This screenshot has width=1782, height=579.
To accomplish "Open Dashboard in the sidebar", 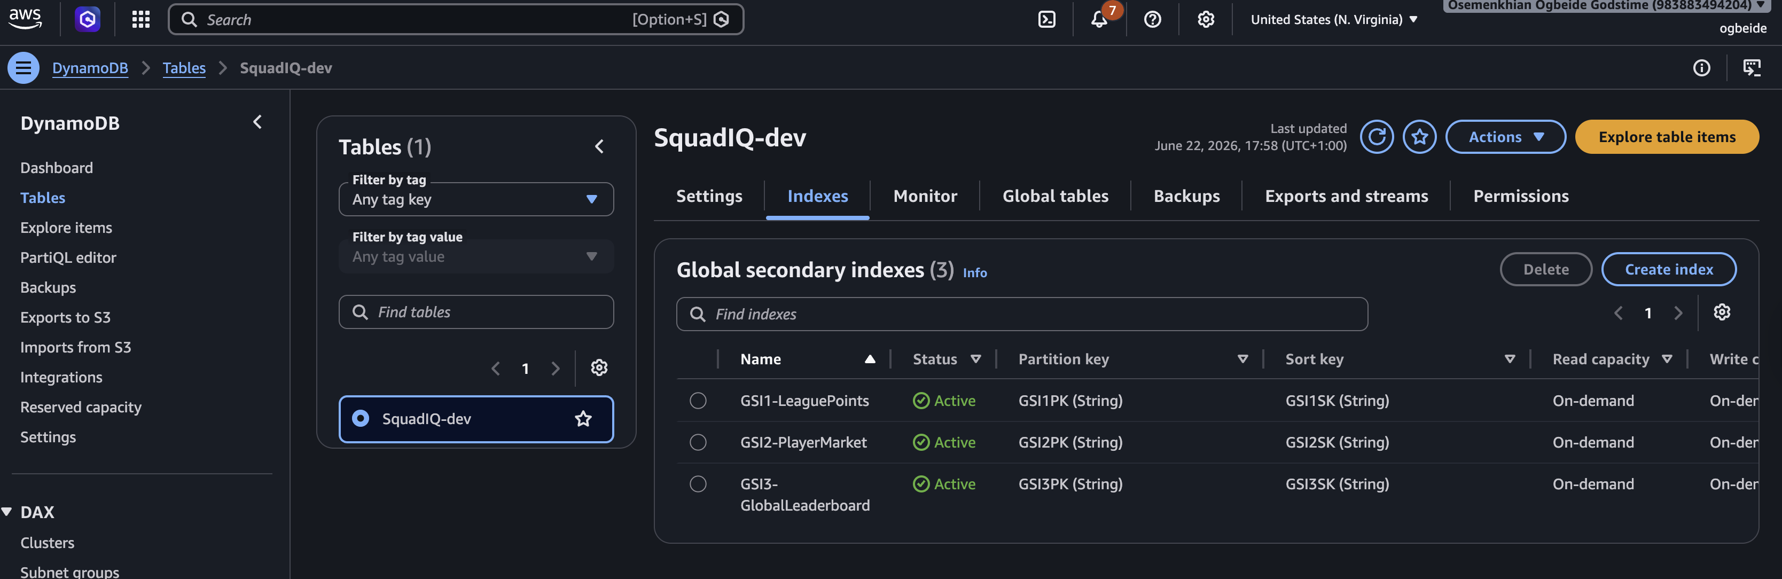I will [x=57, y=168].
